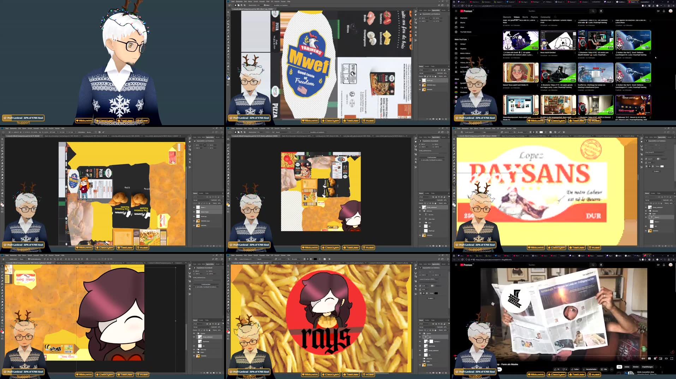Switch to the Community tab on the YouTube channel
The height and width of the screenshot is (379, 676).
click(545, 17)
